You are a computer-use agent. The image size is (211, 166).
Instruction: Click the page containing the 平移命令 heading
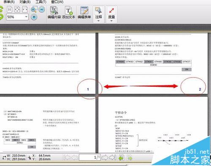153,125
